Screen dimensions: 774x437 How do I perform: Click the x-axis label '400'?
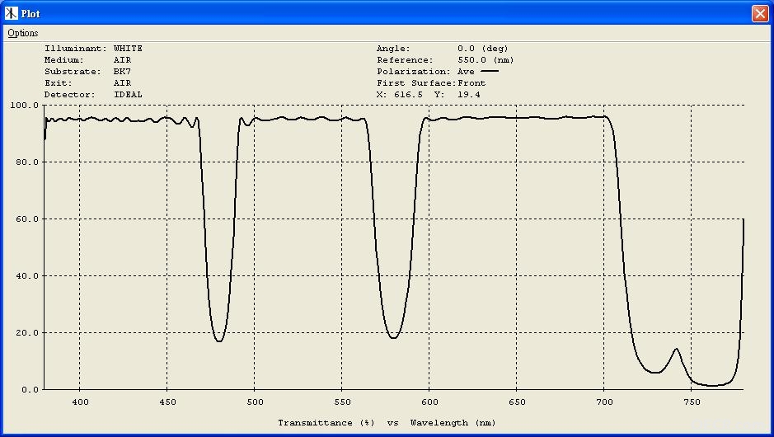point(81,402)
